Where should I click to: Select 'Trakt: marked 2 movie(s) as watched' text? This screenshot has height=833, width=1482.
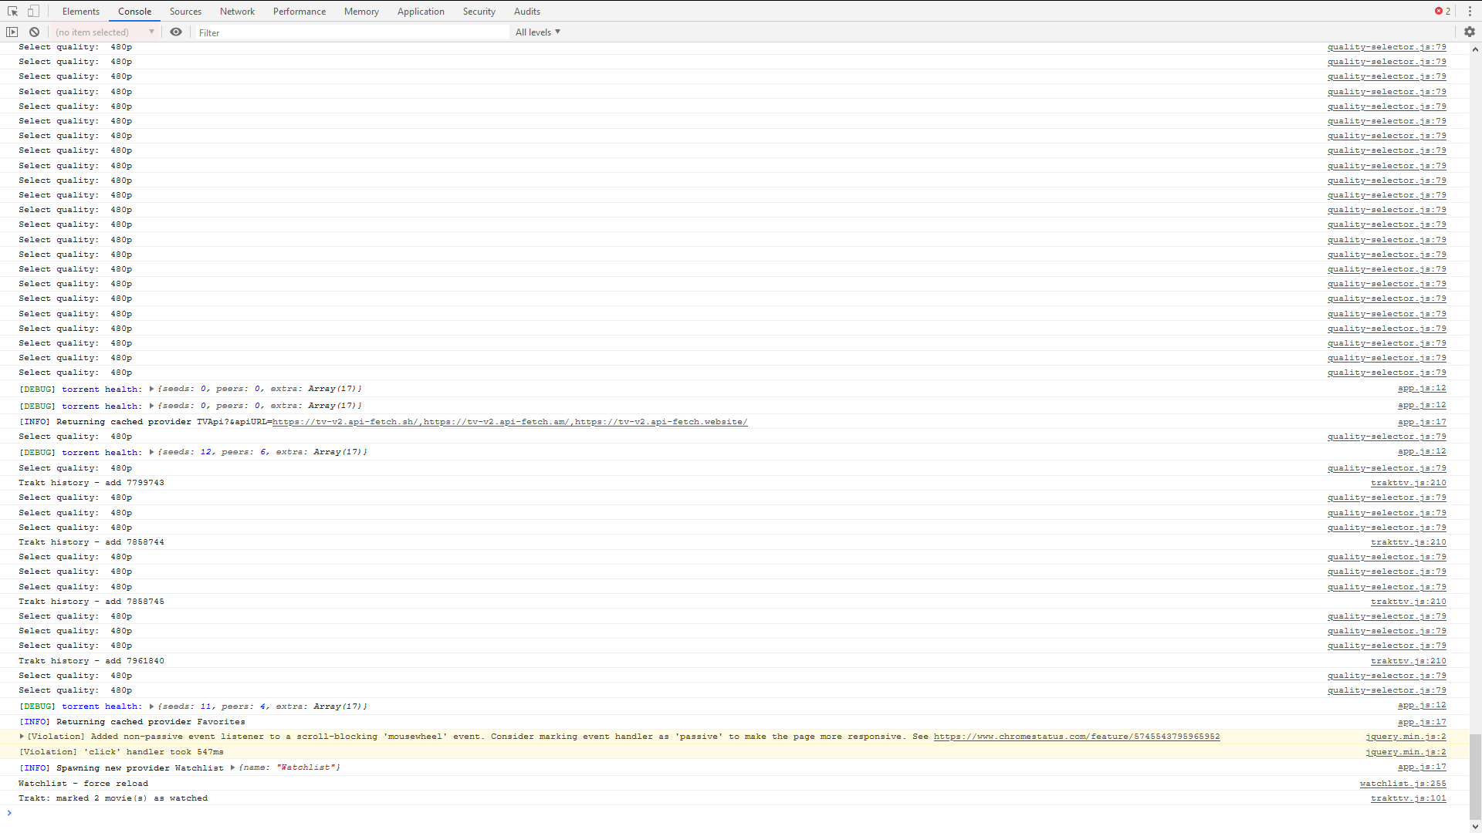[x=113, y=798]
